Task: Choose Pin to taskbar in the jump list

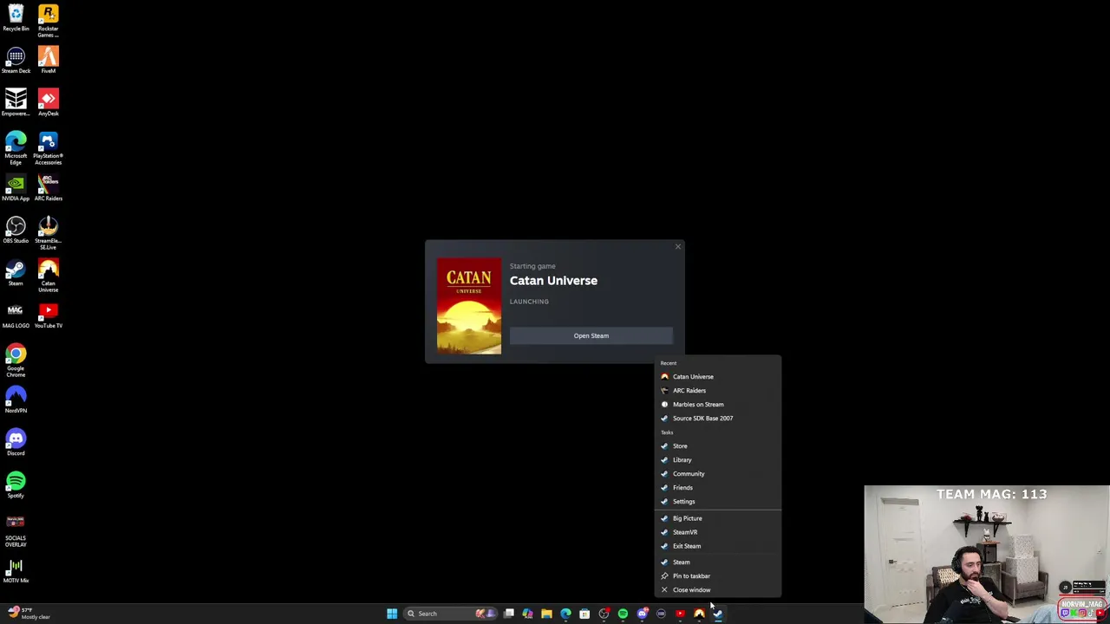Action: coord(717,575)
